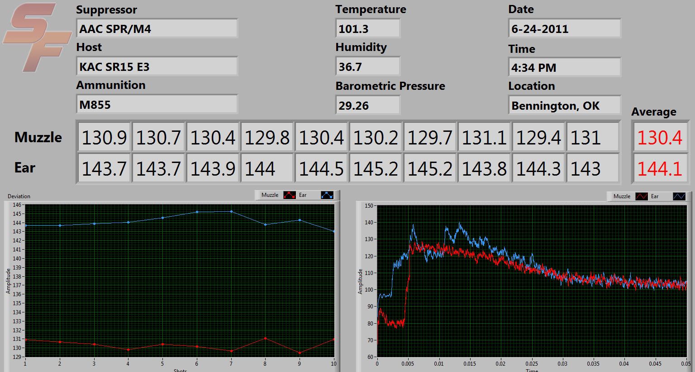
Task: Select Muzzle reading 131.1
Action: pos(484,137)
